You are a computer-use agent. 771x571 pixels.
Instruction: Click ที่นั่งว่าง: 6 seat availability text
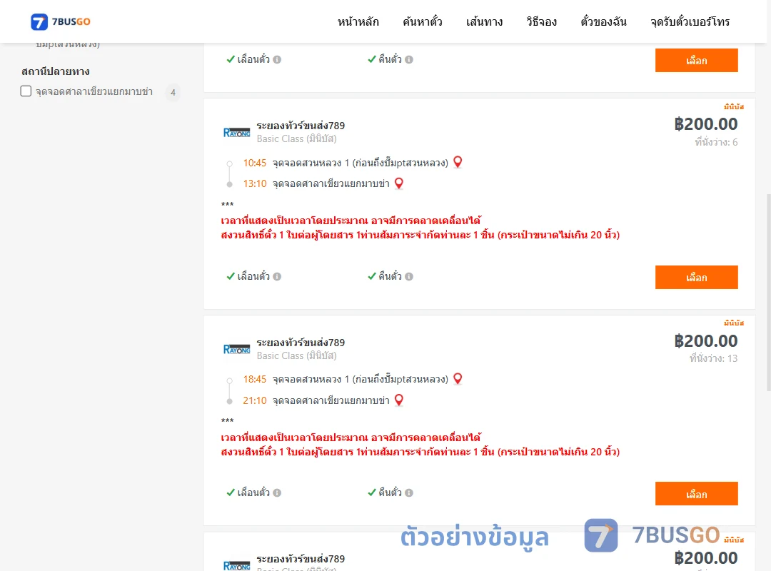pos(716,142)
